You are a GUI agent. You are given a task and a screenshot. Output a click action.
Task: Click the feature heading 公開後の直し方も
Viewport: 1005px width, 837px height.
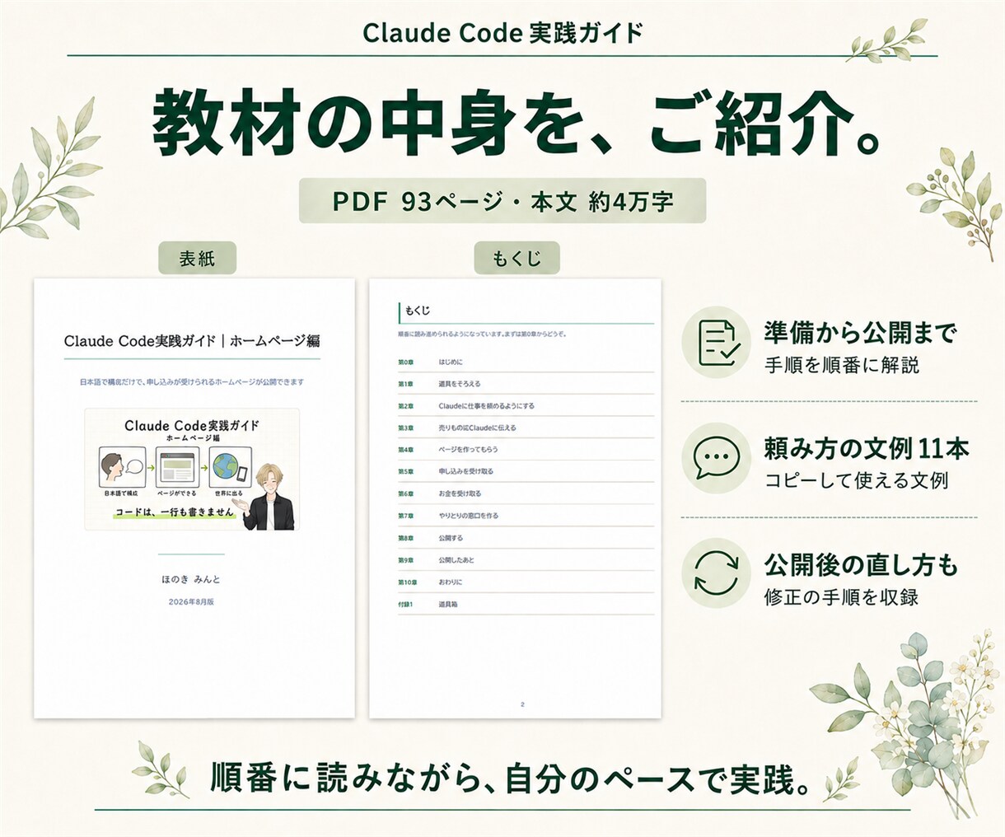tap(861, 565)
